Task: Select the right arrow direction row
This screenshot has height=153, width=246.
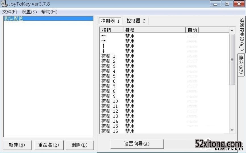Action: coord(164,41)
